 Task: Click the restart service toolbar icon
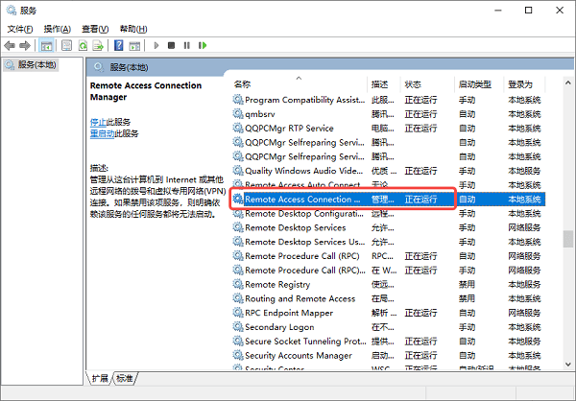coord(203,45)
